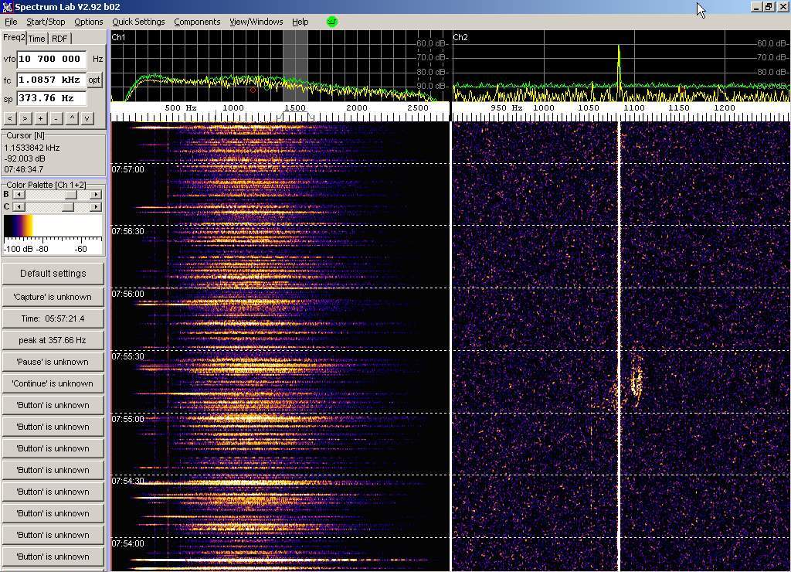Switch to the Time tab

pyautogui.click(x=36, y=39)
